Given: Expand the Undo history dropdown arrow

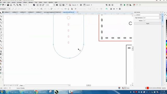Looking at the screenshot, I should coord(26,5).
